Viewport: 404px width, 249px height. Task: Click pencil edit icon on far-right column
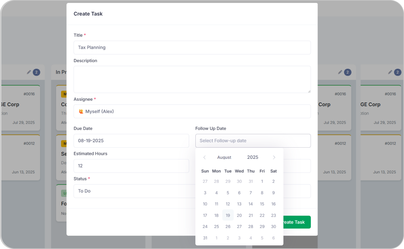[x=390, y=72]
